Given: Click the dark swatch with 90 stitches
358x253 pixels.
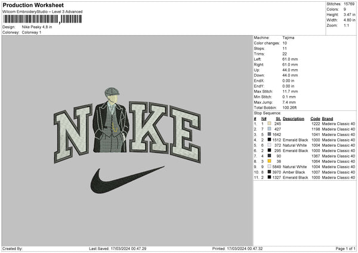Looking at the screenshot, I should click(270, 156).
